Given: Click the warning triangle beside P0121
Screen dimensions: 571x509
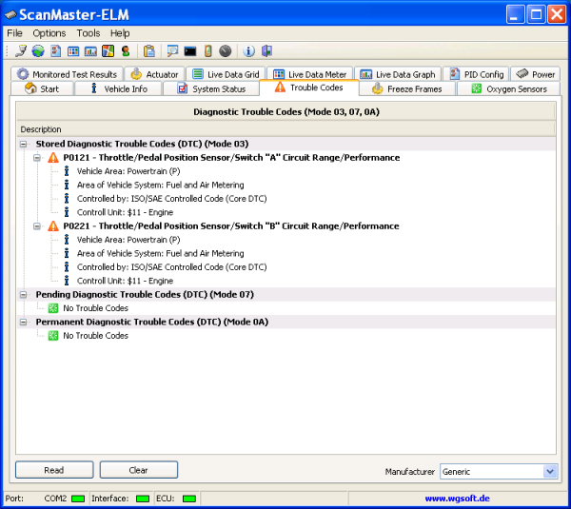Looking at the screenshot, I should pos(53,158).
